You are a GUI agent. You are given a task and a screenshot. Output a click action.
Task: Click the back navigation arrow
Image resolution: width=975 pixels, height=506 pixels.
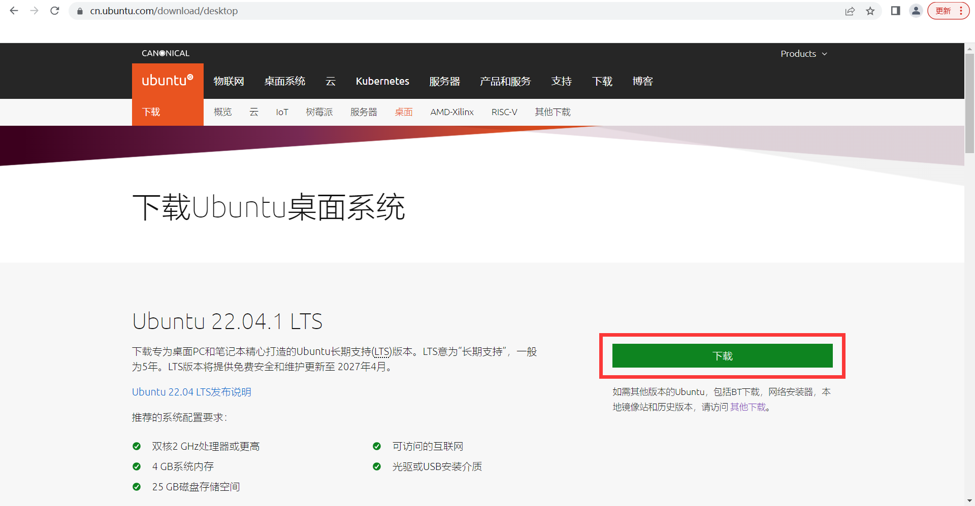(x=13, y=11)
